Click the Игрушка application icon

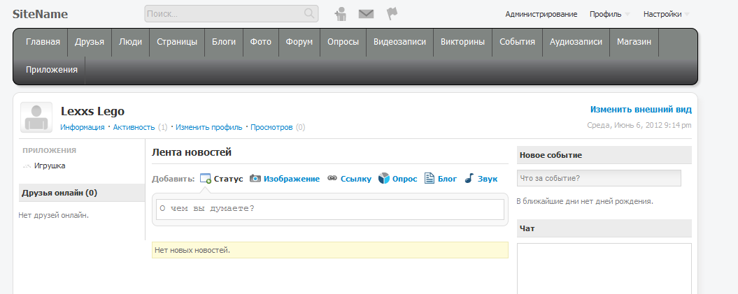click(x=27, y=166)
